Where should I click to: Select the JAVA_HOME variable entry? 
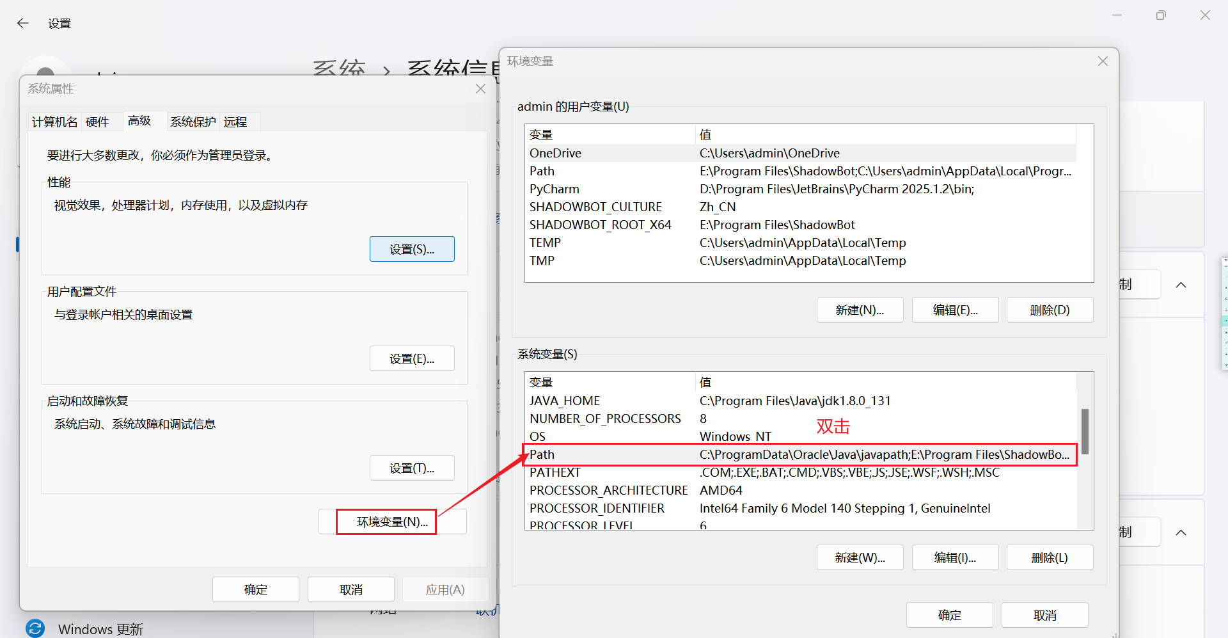point(640,401)
